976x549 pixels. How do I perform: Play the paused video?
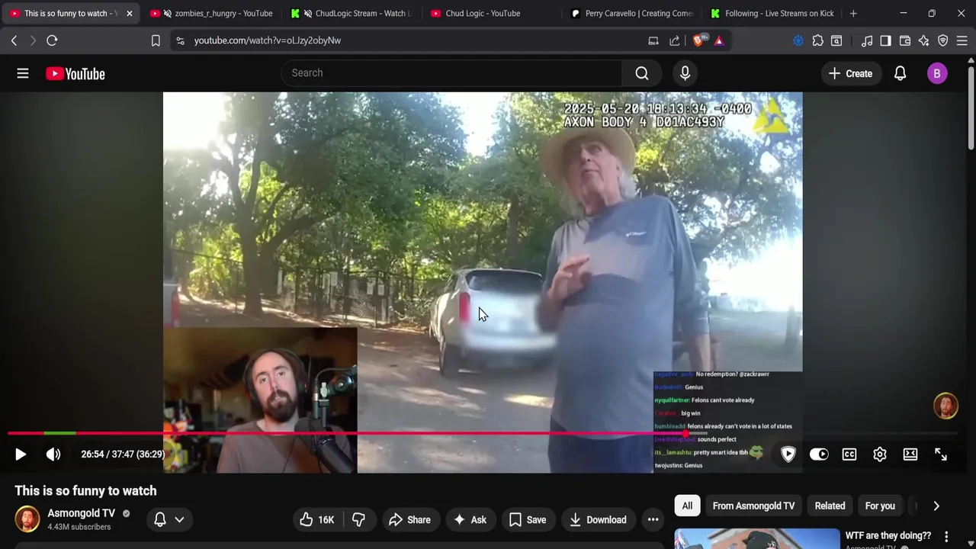(x=21, y=454)
